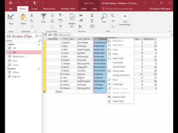Switch to the Fields ribbon tab
178x133 pixels.
click(84, 9)
